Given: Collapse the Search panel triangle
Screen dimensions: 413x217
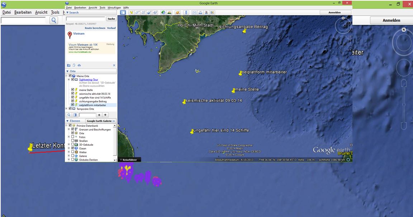Looking at the screenshot, I should coord(67,13).
